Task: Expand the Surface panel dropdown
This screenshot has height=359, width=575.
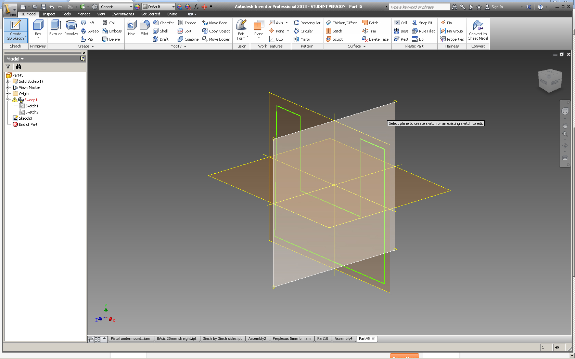Action: click(357, 46)
